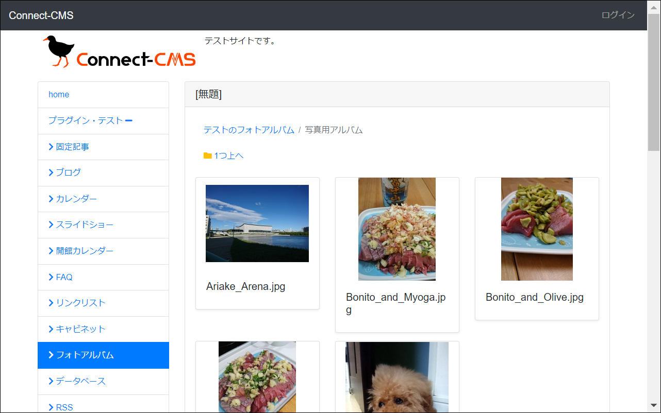Click the RSS chevron icon
Image resolution: width=661 pixels, height=413 pixels.
tap(51, 407)
